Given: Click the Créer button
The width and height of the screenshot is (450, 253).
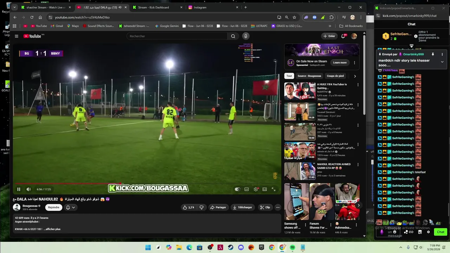Looking at the screenshot, I should click(329, 36).
